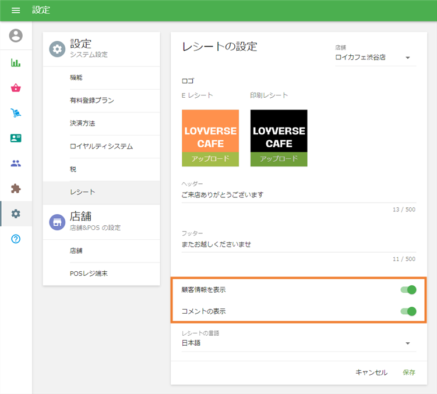The image size is (437, 394).
Task: Click the ヘッダー text field
Action: [298, 195]
